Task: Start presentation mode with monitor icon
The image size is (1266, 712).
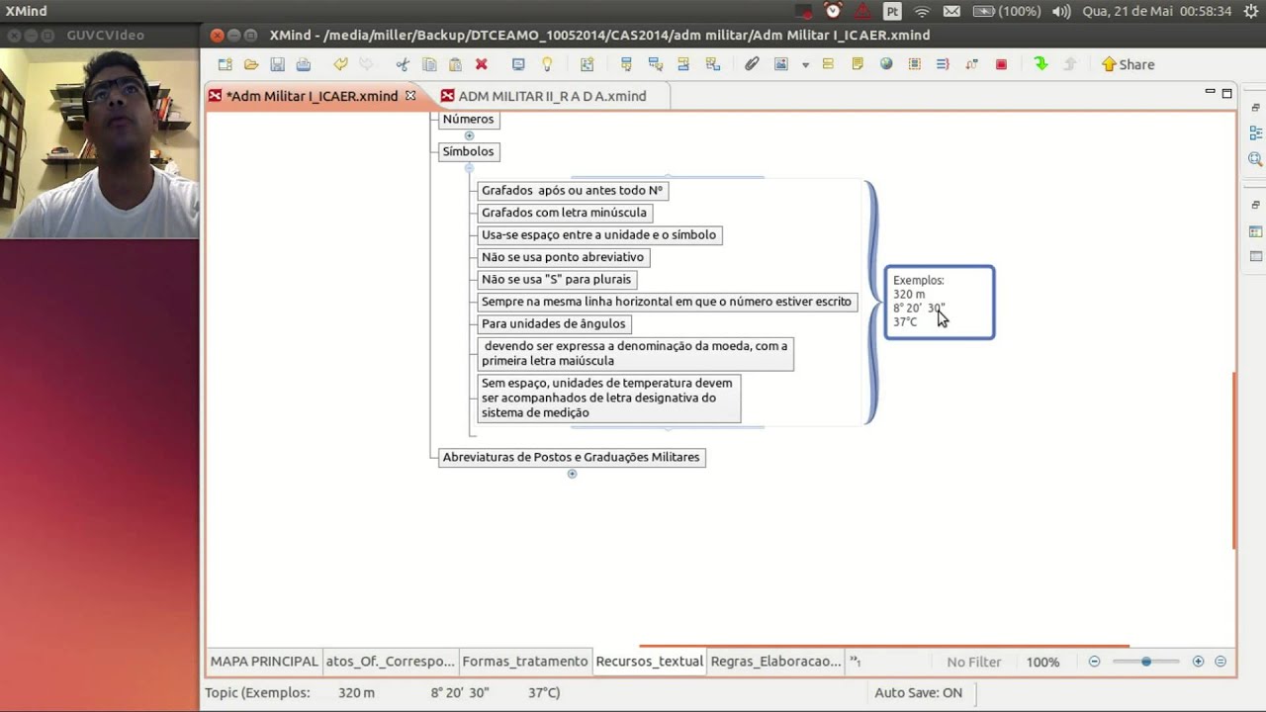Action: [x=518, y=64]
